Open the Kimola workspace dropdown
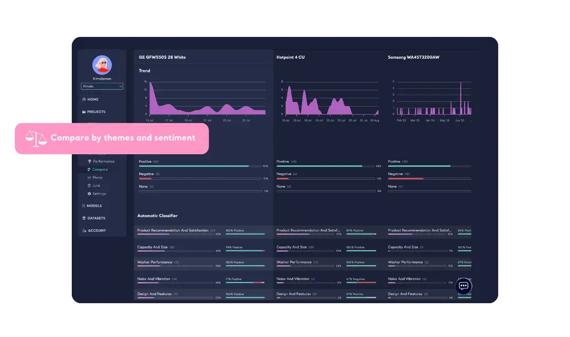The width and height of the screenshot is (570, 337). pos(101,86)
